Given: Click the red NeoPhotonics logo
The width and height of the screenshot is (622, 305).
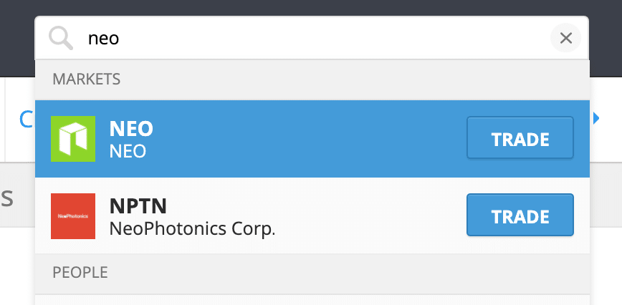Looking at the screenshot, I should pyautogui.click(x=73, y=216).
